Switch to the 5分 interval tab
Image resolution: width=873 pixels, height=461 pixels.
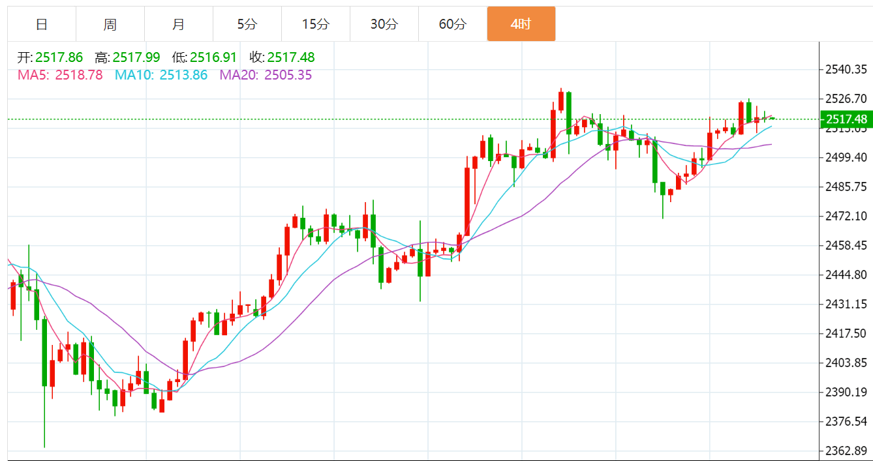coord(247,24)
